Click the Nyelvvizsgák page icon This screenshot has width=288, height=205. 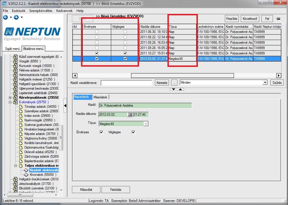pyautogui.click(x=21, y=120)
